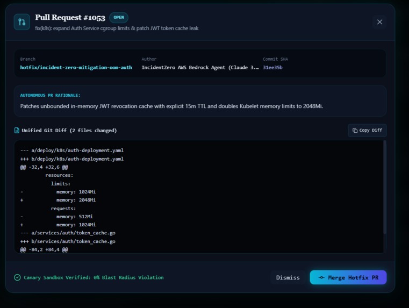Click the Unified Git Diff heading
Image resolution: width=409 pixels, height=308 pixels.
coord(69,131)
